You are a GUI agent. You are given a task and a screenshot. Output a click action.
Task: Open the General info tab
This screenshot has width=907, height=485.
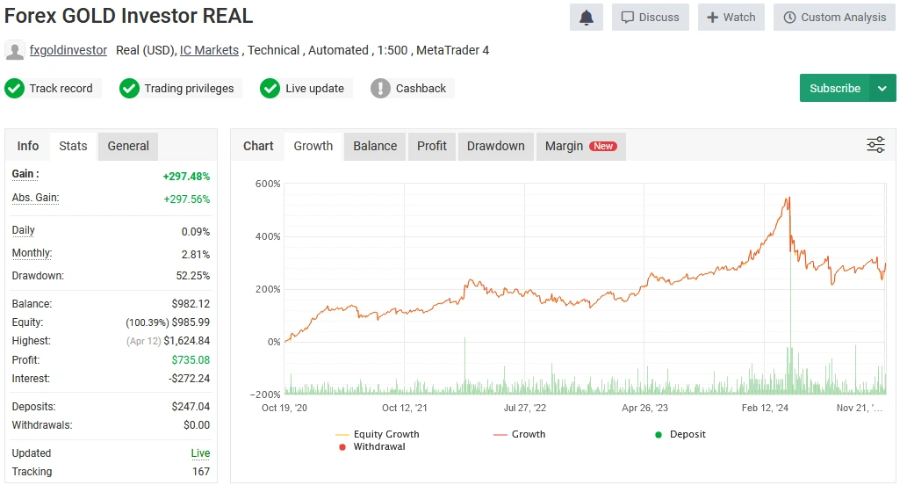coord(128,147)
